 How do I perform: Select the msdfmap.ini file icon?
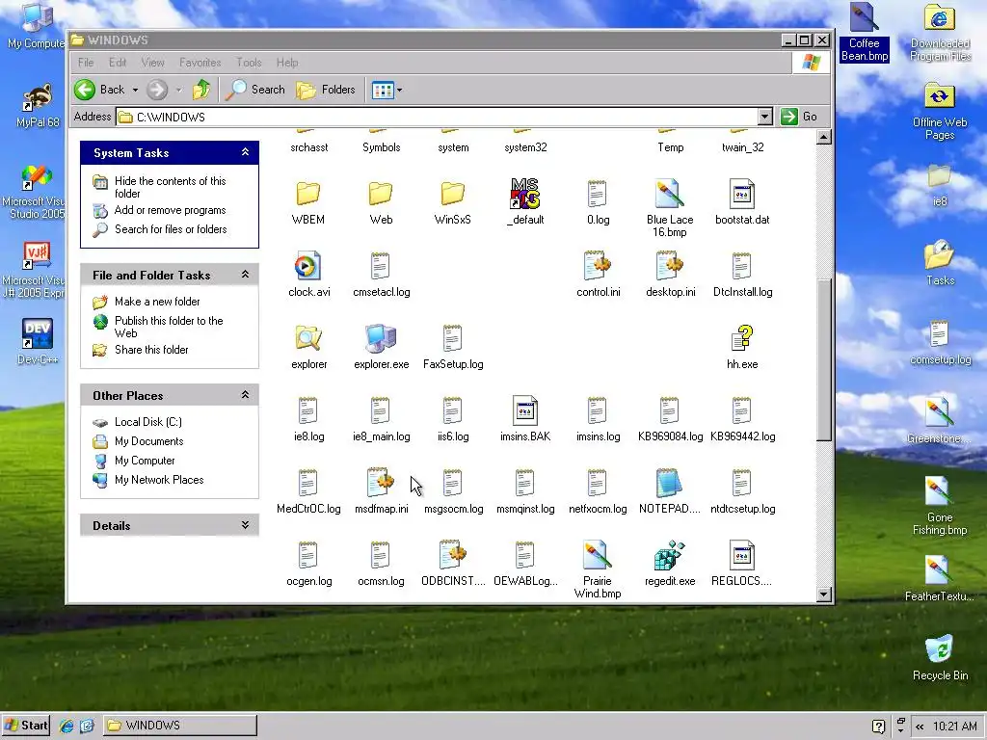(380, 483)
